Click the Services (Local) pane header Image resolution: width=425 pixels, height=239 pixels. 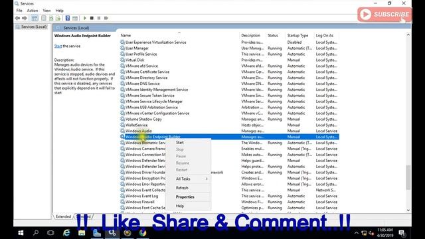76,28
